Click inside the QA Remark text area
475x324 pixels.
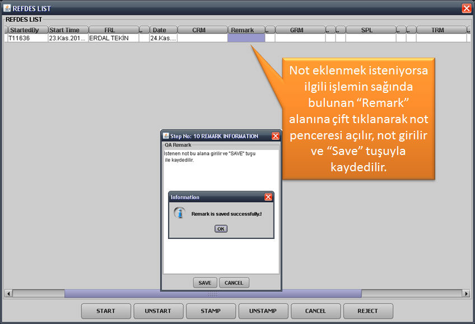pos(221,212)
